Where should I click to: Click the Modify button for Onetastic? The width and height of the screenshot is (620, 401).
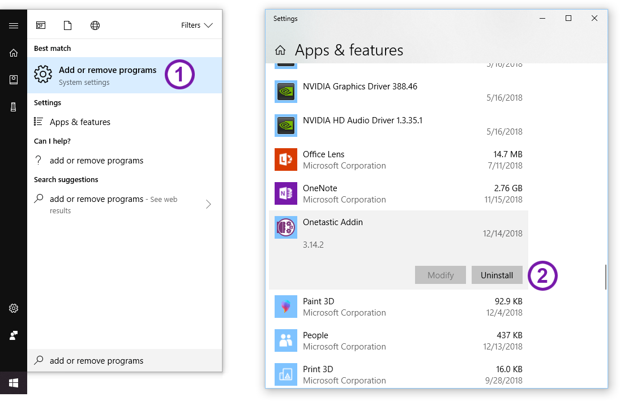[440, 275]
